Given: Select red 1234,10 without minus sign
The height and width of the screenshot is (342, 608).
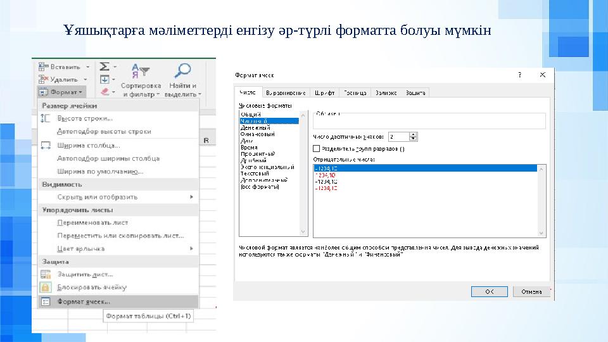Looking at the screenshot, I should (x=425, y=175).
